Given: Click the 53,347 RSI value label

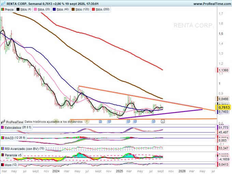Looking at the screenshot, I should 223,148.
